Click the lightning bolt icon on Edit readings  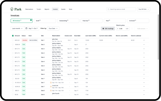pyautogui.click(x=103, y=29)
